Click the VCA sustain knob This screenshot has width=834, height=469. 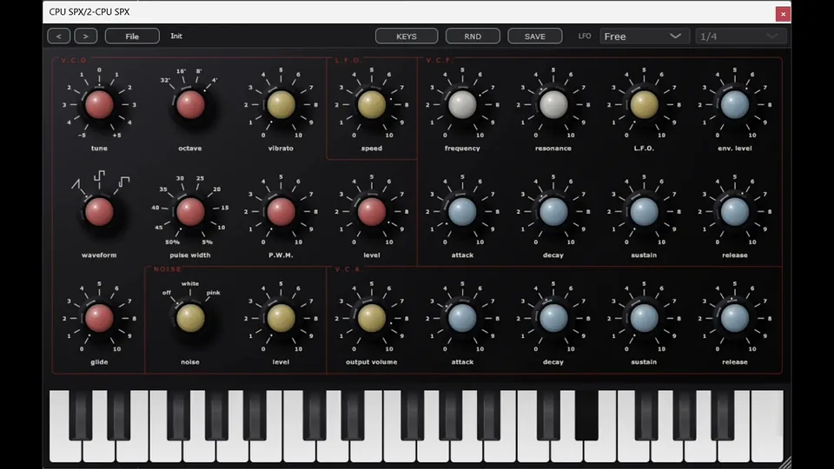tap(644, 318)
